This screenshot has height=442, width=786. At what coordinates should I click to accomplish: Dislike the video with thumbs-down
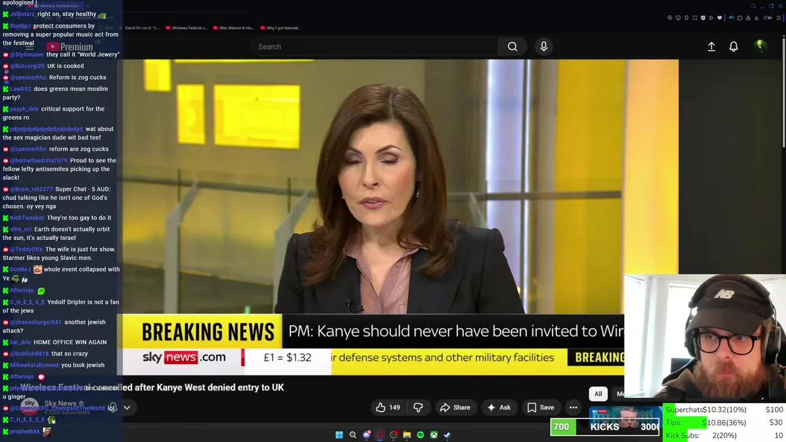click(x=418, y=408)
